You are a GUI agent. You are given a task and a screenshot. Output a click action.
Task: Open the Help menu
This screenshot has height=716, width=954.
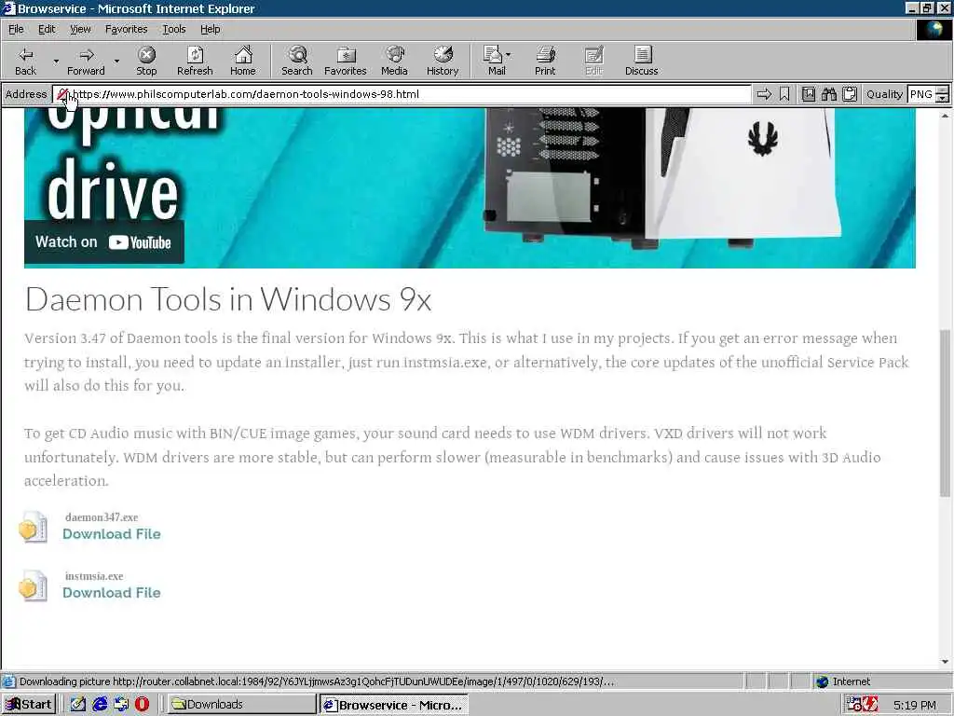point(210,29)
